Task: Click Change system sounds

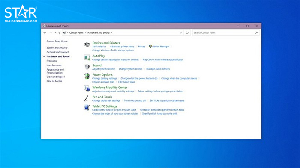Action: (130, 69)
